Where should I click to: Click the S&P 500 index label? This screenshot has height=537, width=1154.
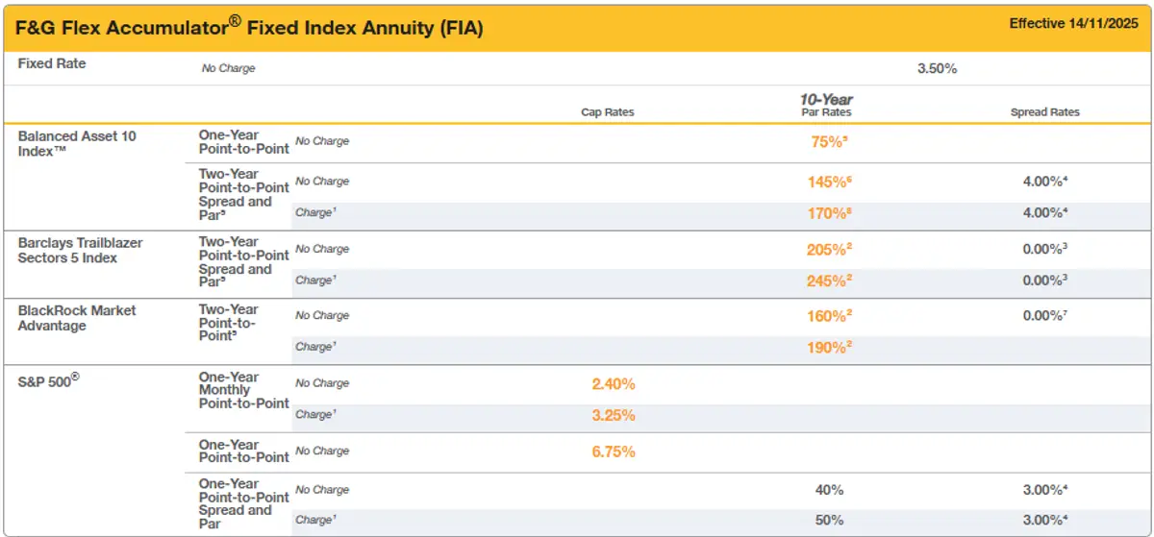pos(48,379)
